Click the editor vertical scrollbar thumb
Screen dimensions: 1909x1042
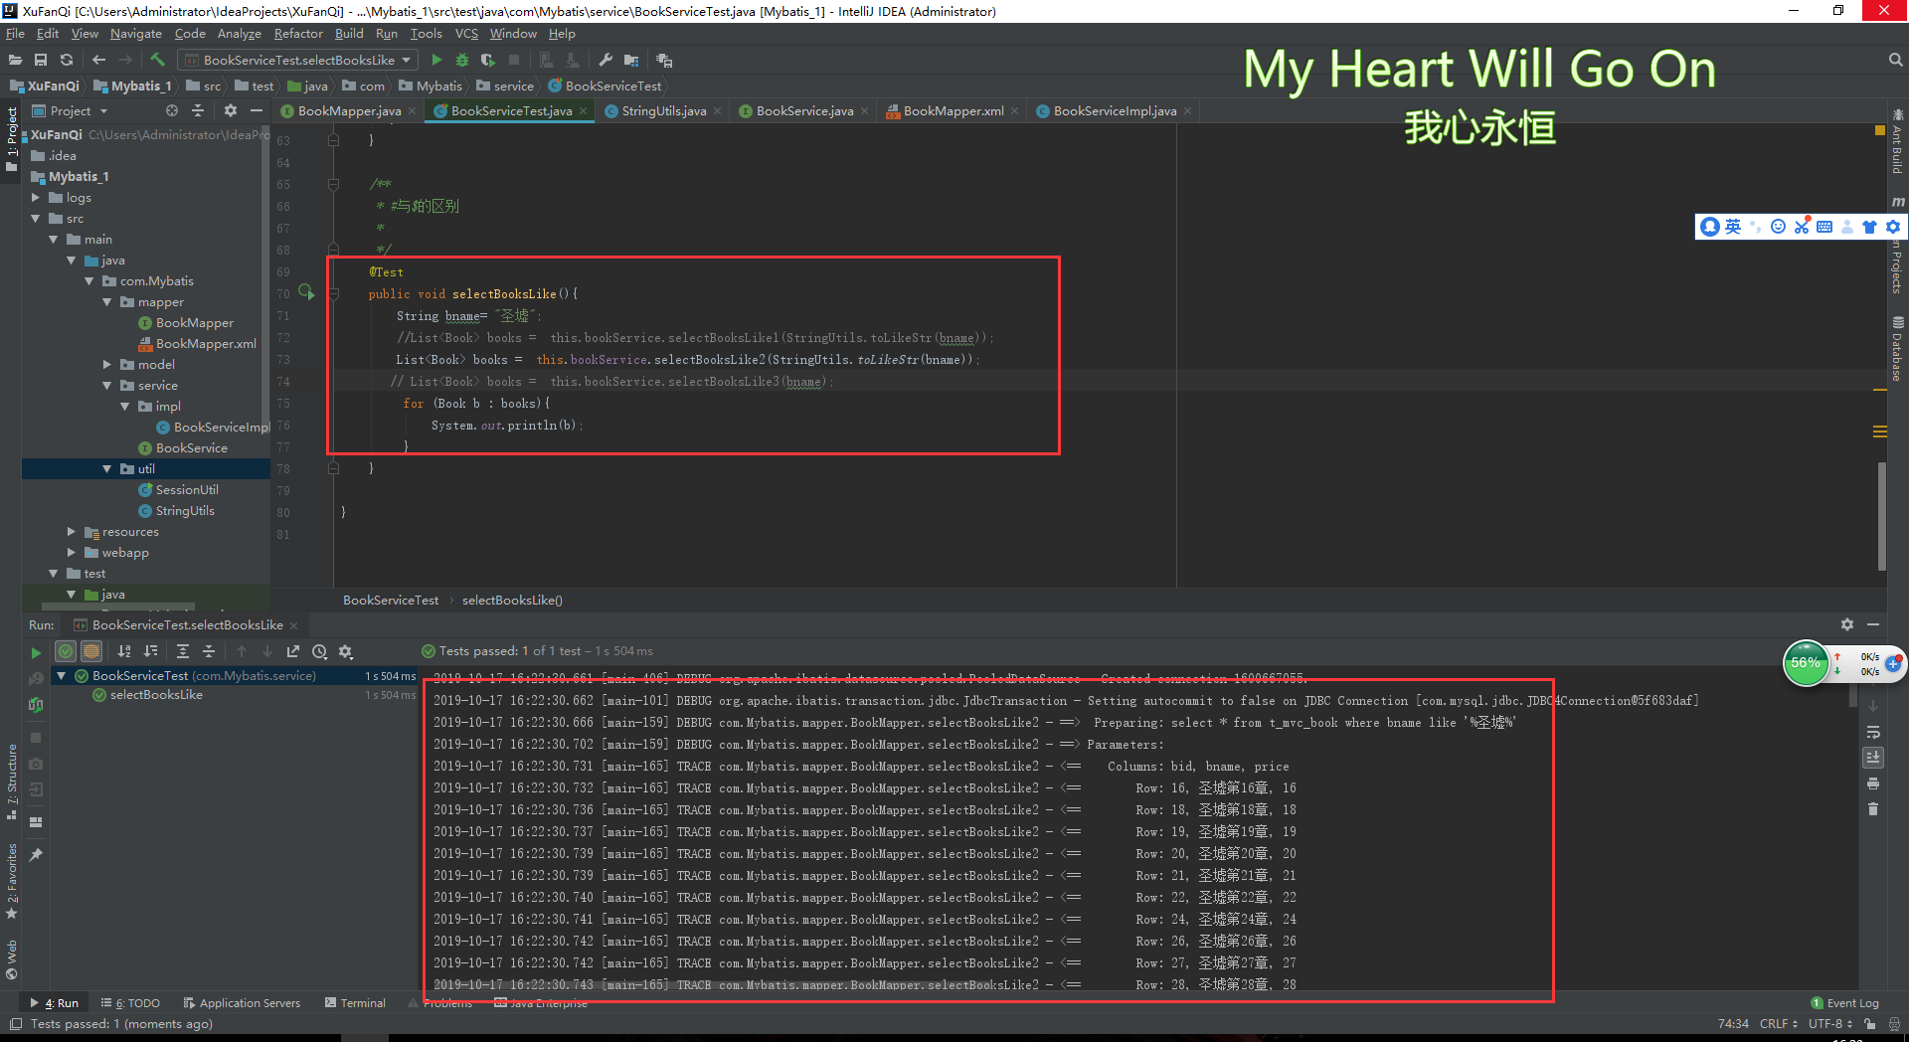tap(1881, 515)
